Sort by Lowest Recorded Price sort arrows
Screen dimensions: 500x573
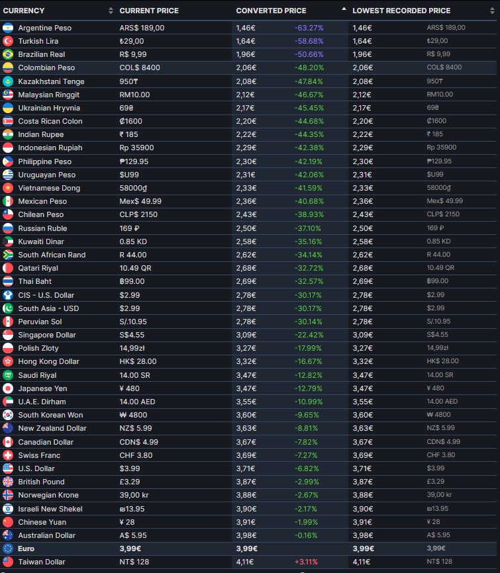492,11
